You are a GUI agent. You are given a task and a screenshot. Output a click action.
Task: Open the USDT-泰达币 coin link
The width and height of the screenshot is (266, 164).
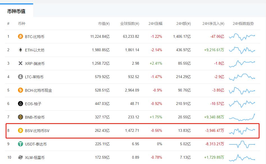point(36,144)
